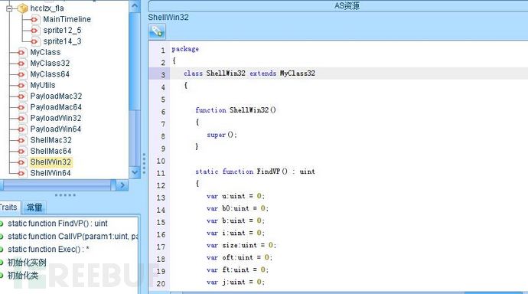Select sprite12_5 tree entry
This screenshot has height=294, width=528.
[x=62, y=31]
